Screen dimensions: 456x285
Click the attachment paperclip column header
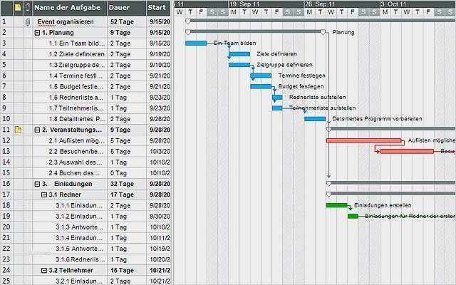click(28, 8)
